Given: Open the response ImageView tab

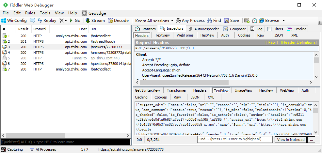Looking at the screenshot, I should click(x=244, y=90).
